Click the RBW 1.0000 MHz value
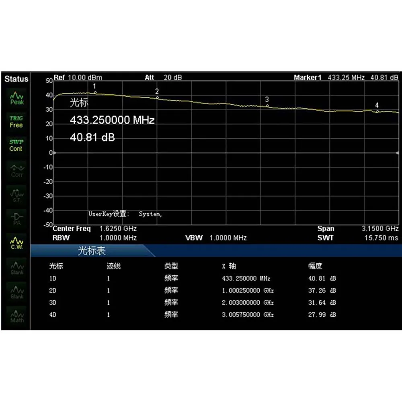This screenshot has width=402, height=402. [118, 238]
